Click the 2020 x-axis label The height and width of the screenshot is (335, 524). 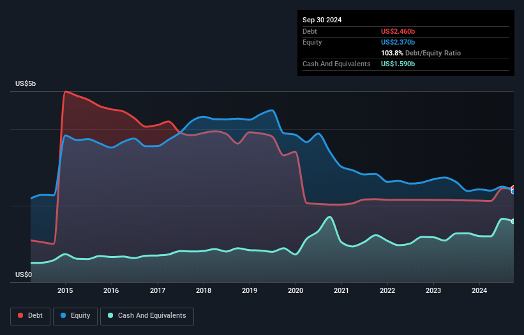[x=296, y=290]
